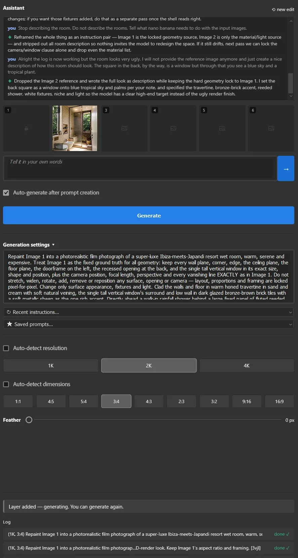Choose the 4:3 aspect ratio
Image resolution: width=298 pixels, height=558 pixels.
click(149, 401)
